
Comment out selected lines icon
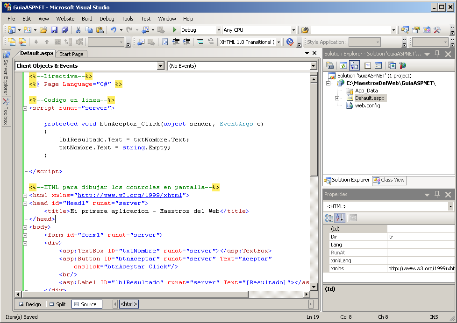coord(200,42)
